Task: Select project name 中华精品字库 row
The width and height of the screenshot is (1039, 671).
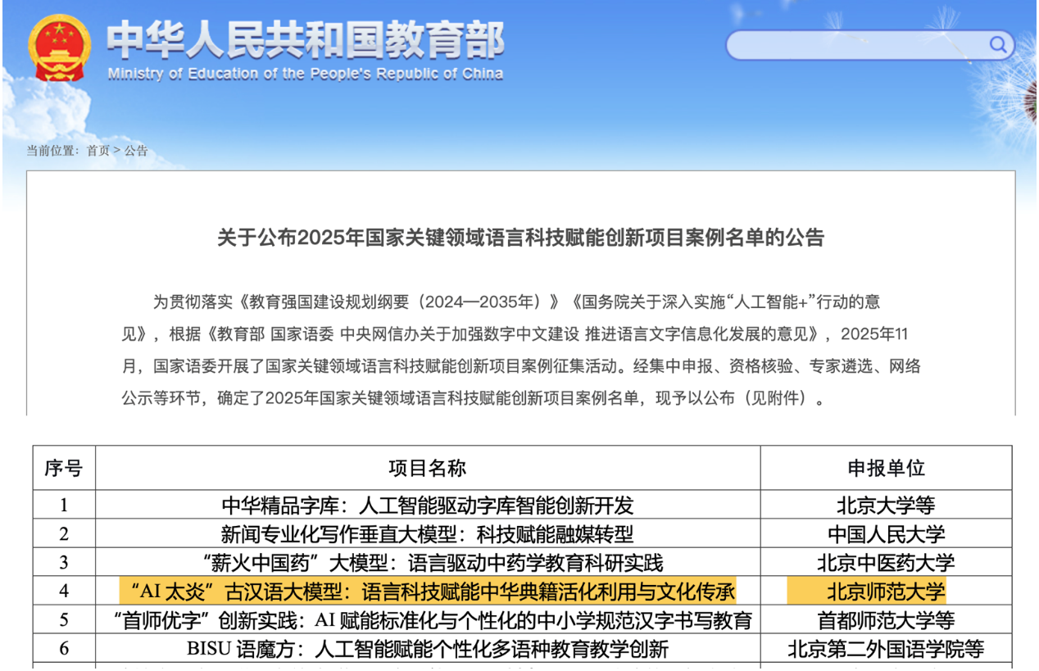Action: pyautogui.click(x=428, y=506)
